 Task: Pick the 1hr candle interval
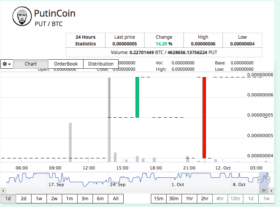(x=189, y=199)
